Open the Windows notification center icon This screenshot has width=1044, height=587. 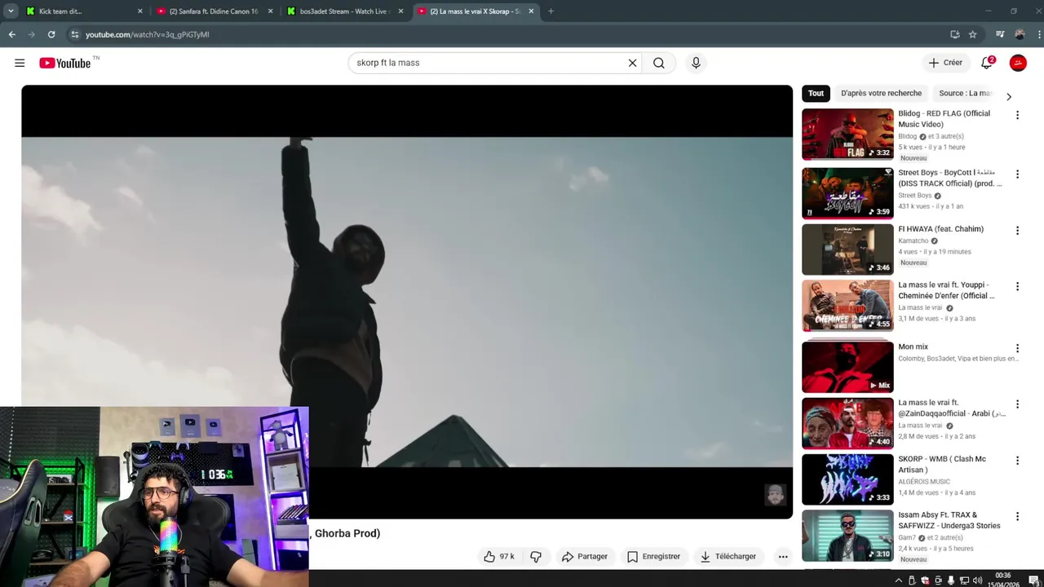(x=1033, y=580)
